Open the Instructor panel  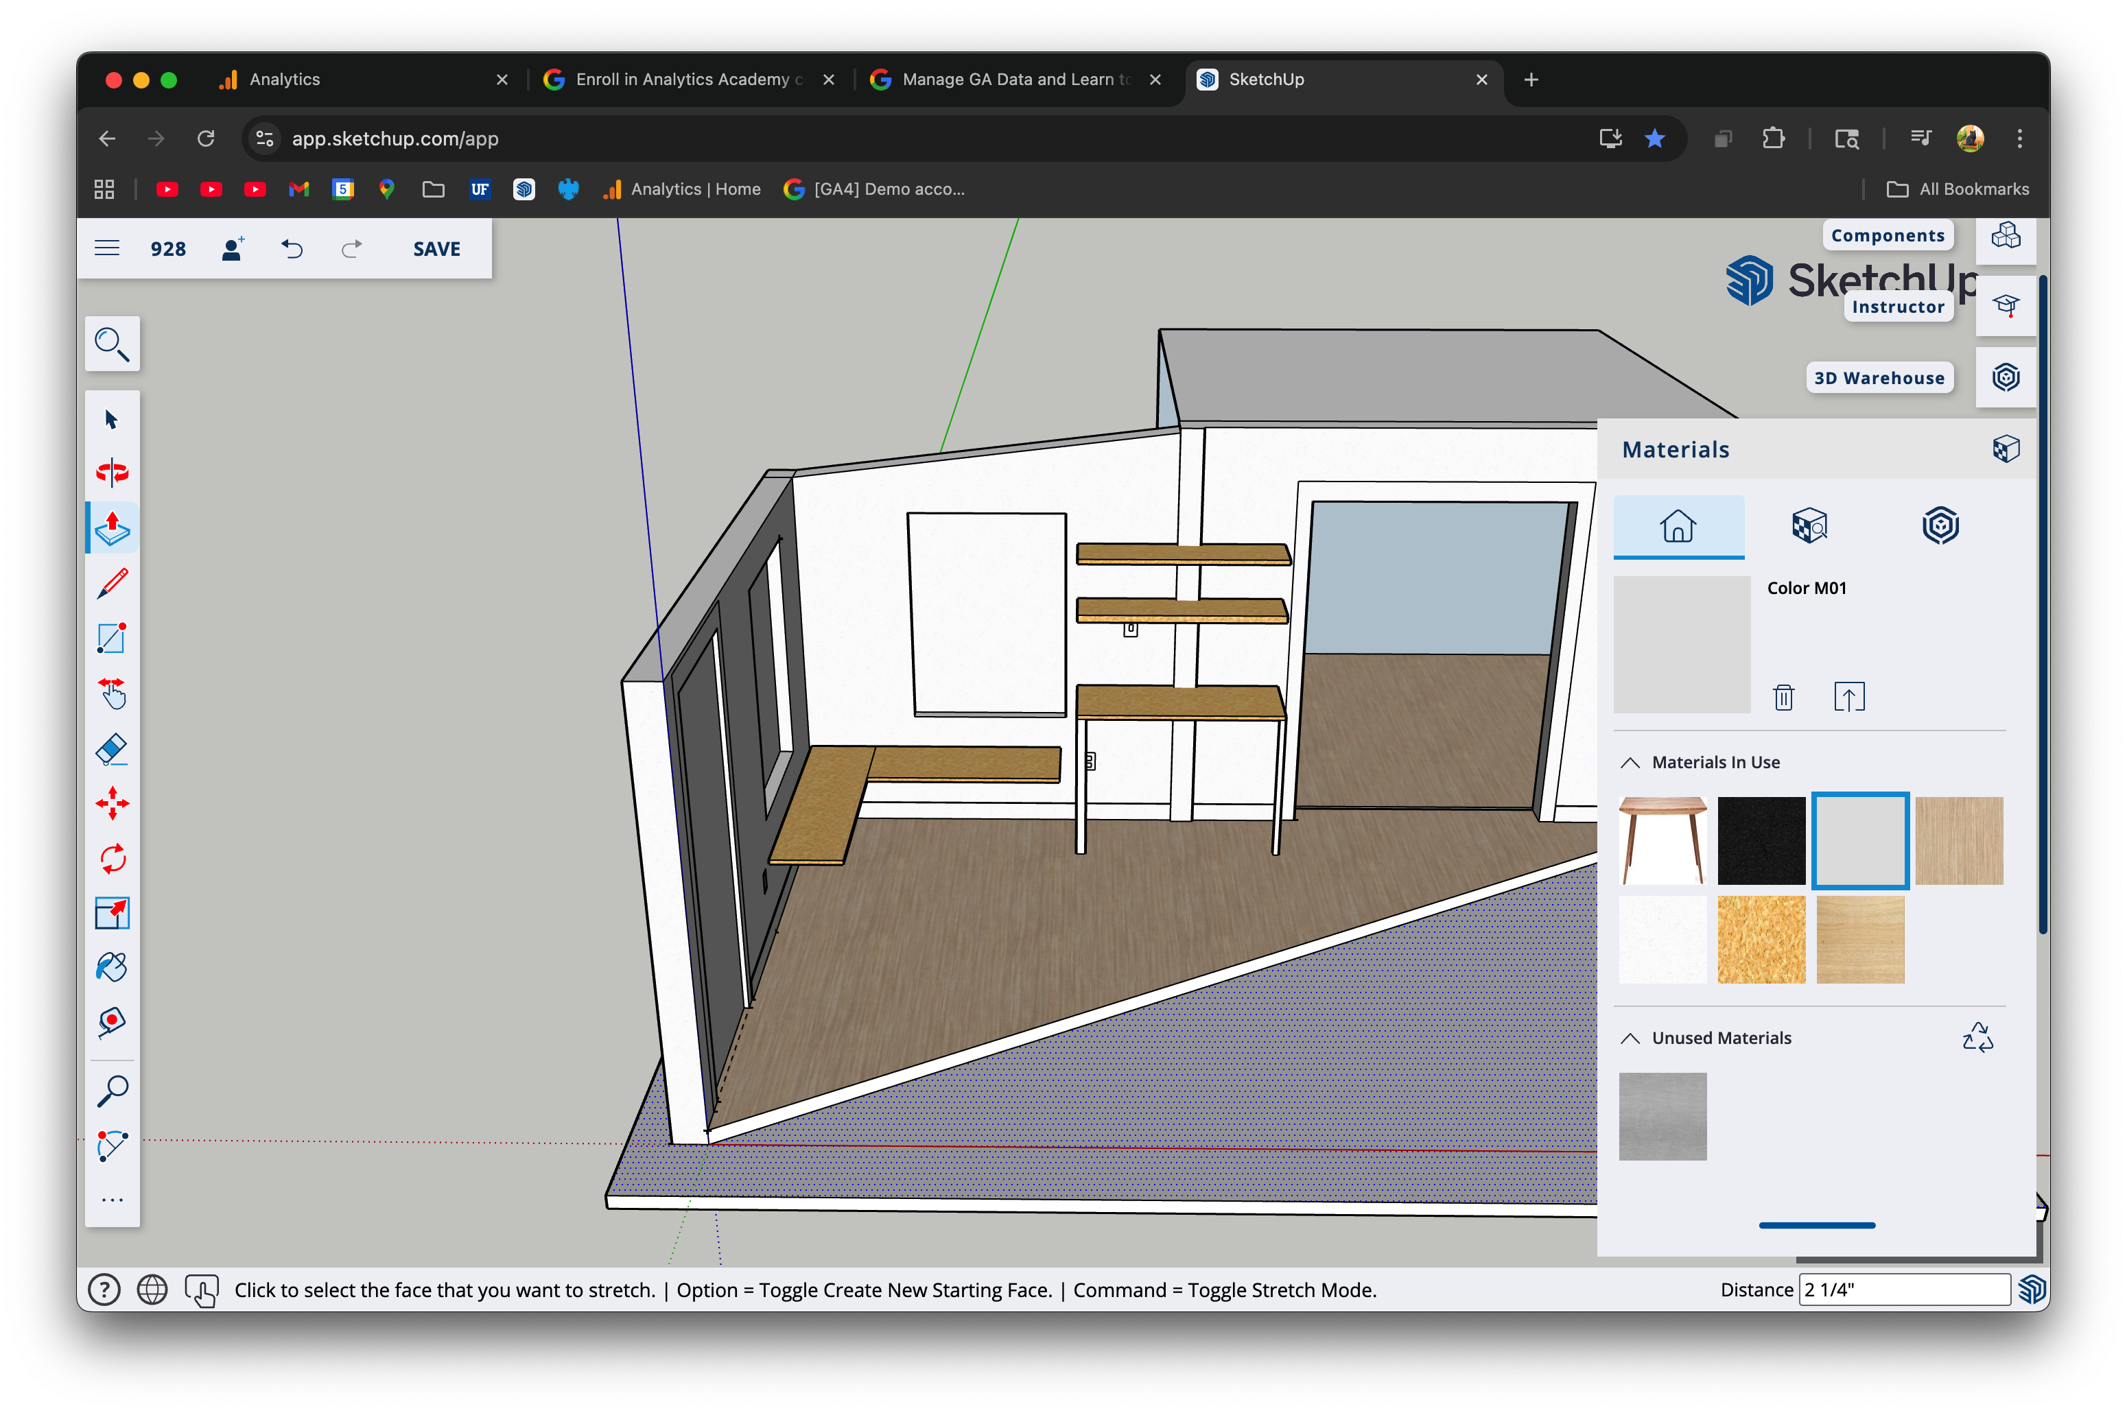(x=2004, y=307)
